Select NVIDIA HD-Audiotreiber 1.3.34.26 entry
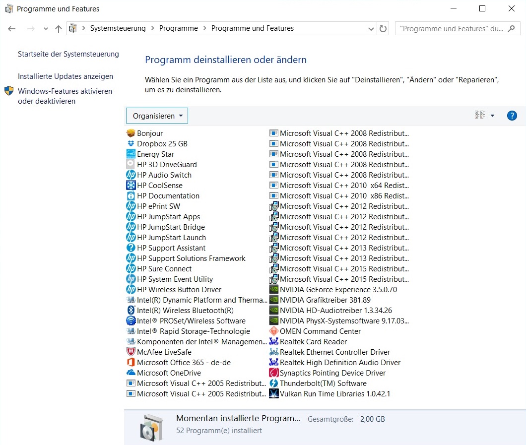This screenshot has width=526, height=445. click(331, 310)
